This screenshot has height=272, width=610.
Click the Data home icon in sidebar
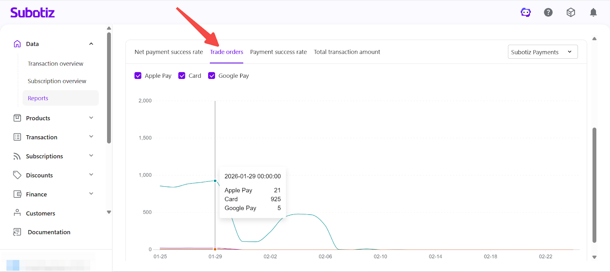point(17,44)
